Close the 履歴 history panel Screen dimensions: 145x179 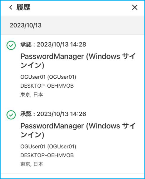pos(135,8)
